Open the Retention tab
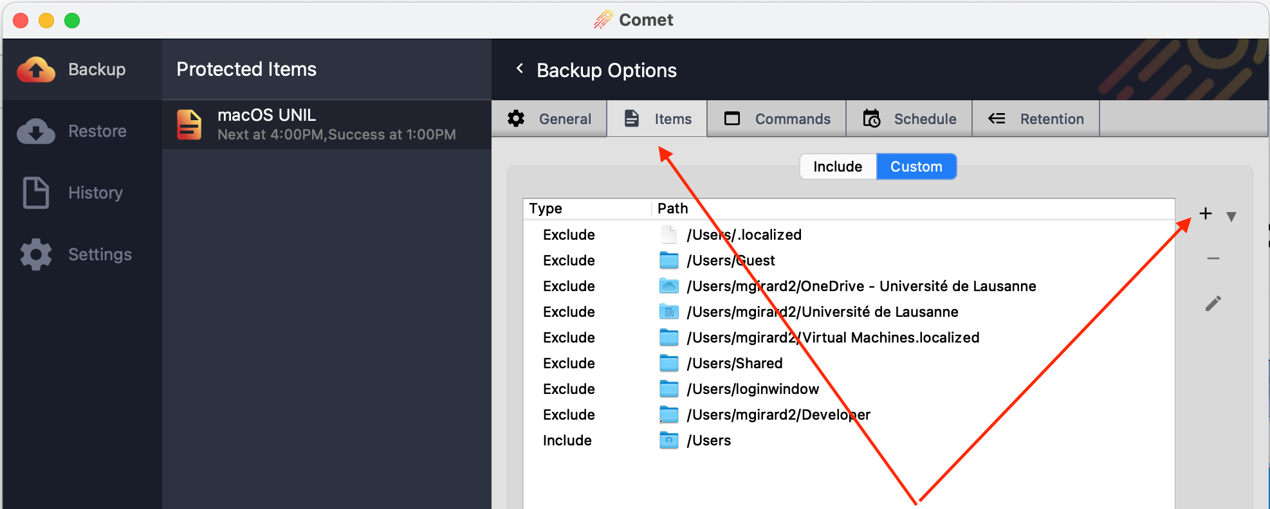This screenshot has width=1270, height=509. coord(1036,119)
